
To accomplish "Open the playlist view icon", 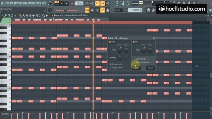I will [x=148, y=10].
